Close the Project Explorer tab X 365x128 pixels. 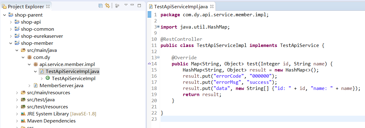click(x=48, y=7)
